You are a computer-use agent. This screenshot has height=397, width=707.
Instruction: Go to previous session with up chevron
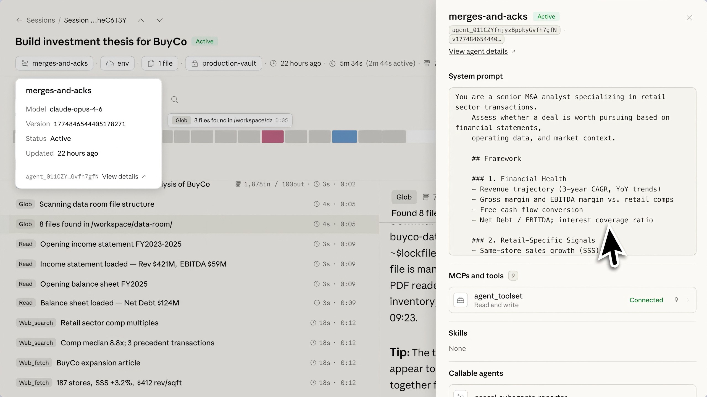pyautogui.click(x=141, y=20)
